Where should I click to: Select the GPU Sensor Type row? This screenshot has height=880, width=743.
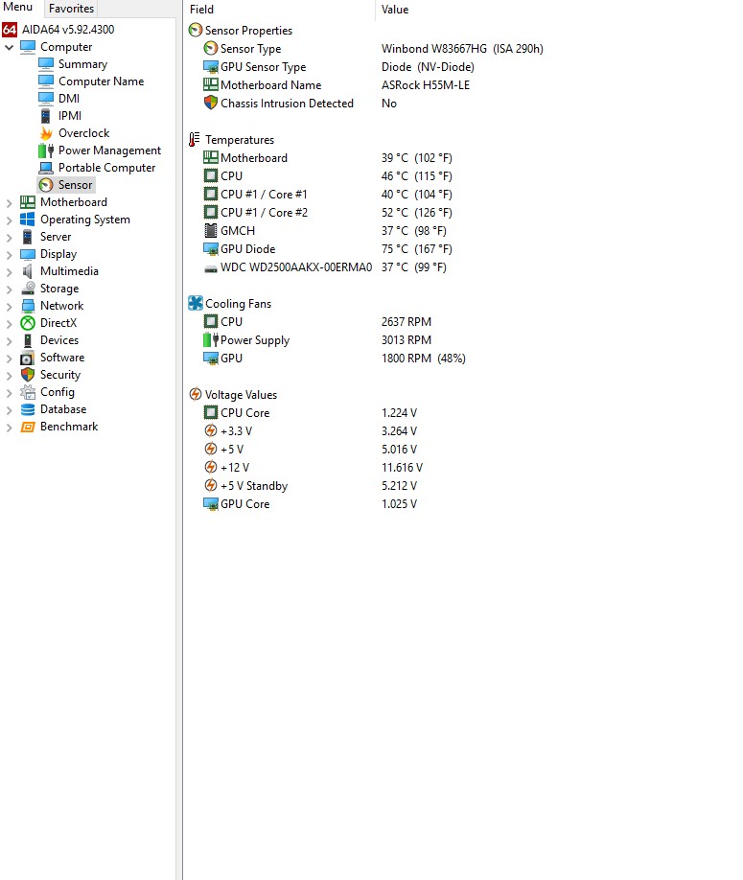tap(339, 67)
